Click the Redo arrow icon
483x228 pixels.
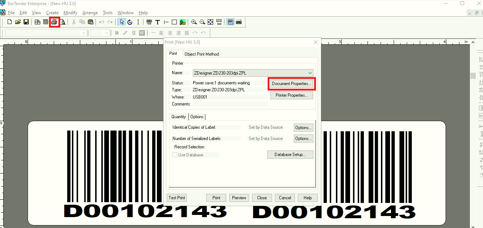point(110,22)
